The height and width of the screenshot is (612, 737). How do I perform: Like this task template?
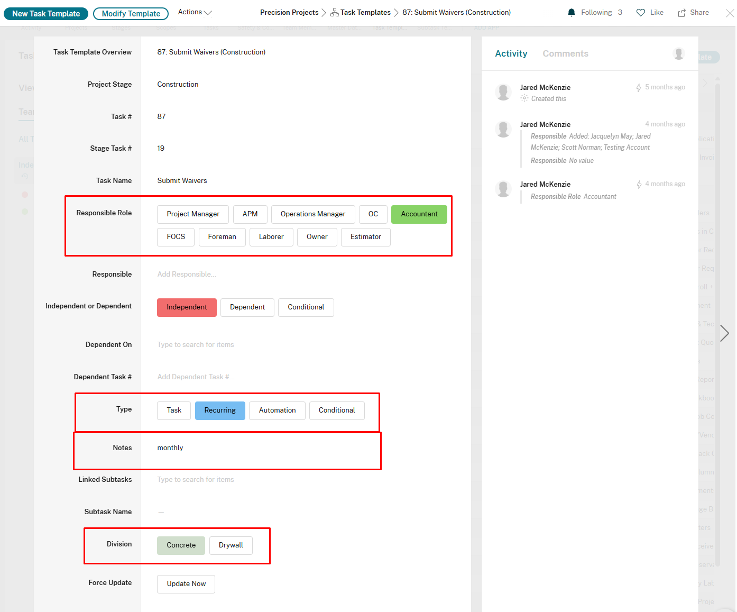pyautogui.click(x=641, y=12)
